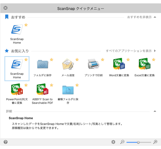Adjust the icon size slider handle

[138, 142]
